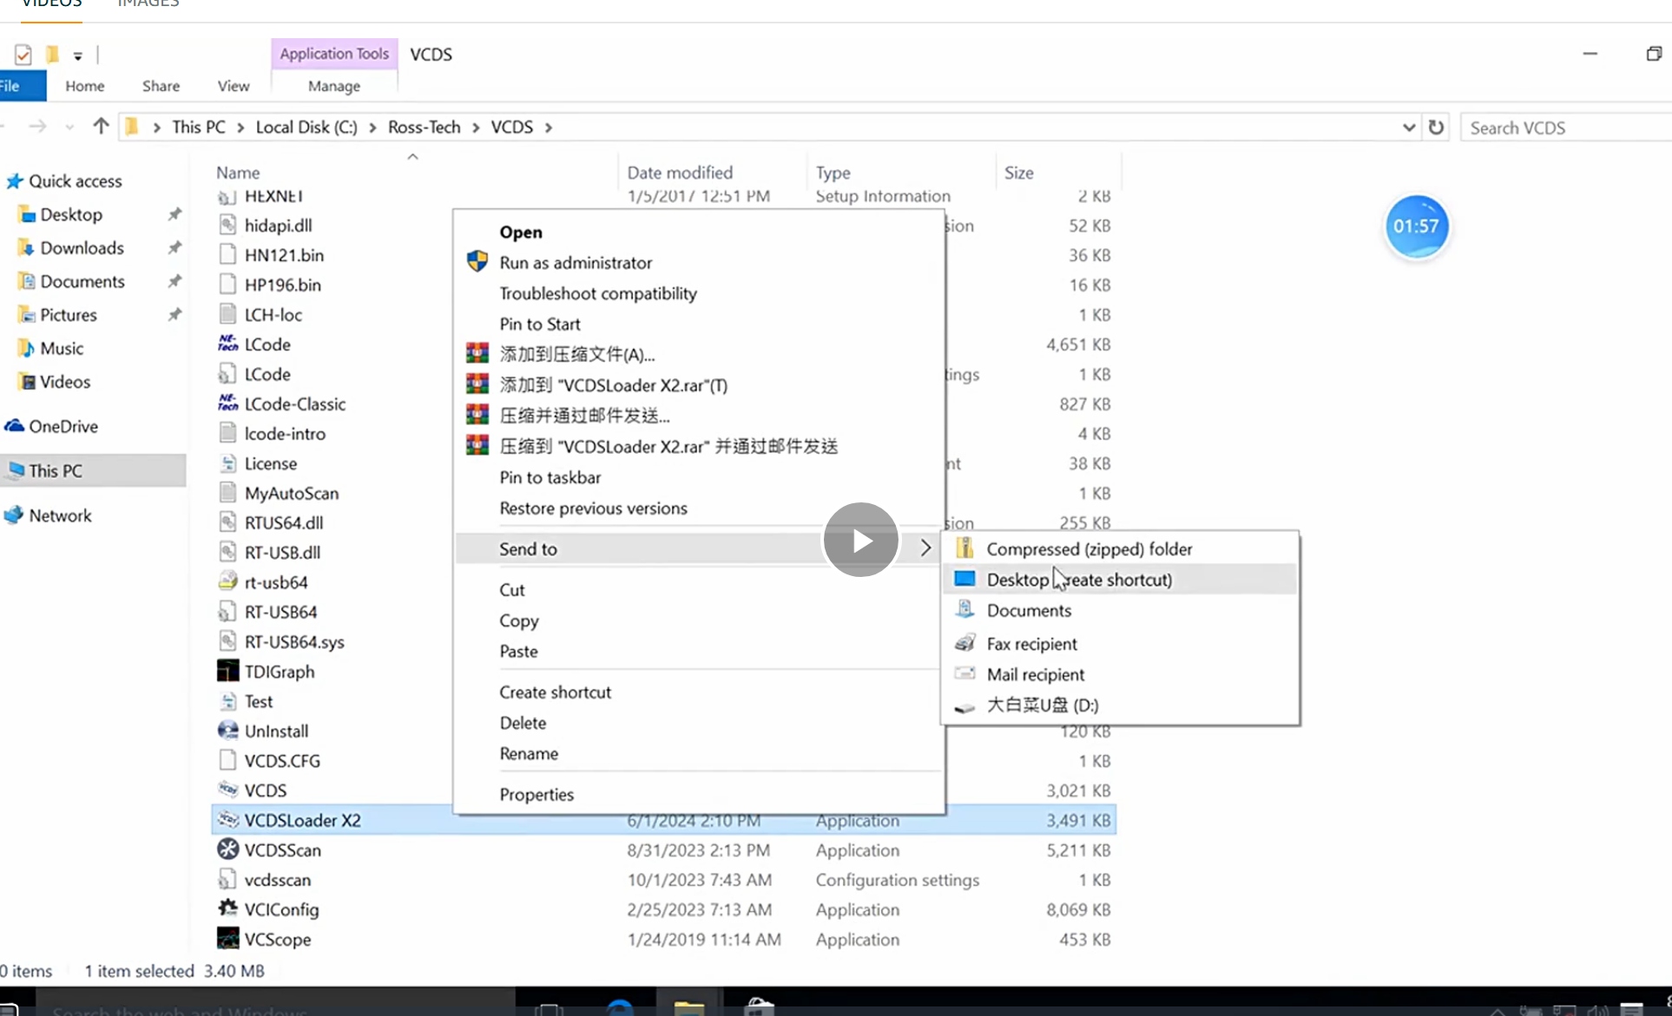
Task: Open the quick access toolbar customize dropdown
Action: 78,56
